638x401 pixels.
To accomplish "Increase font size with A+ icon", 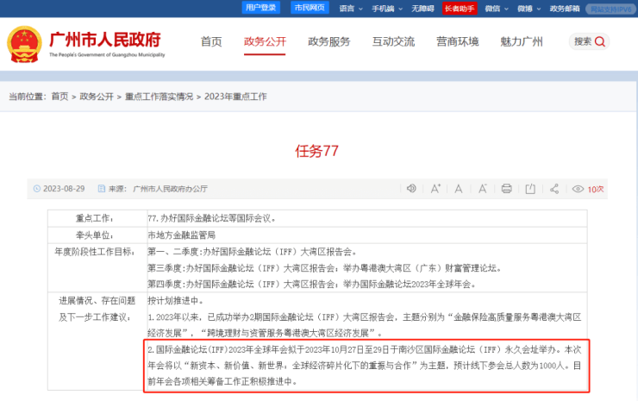I will [x=435, y=189].
